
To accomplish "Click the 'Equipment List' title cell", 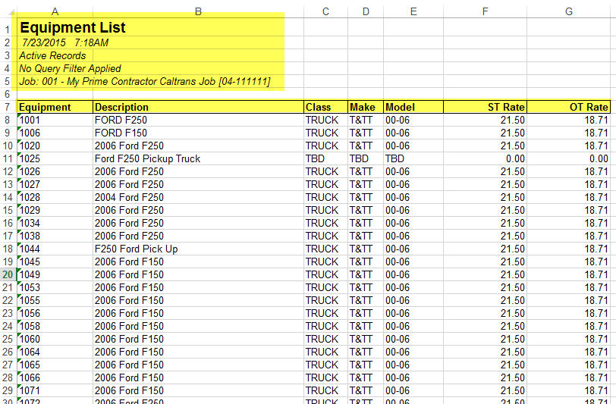I will click(55, 27).
